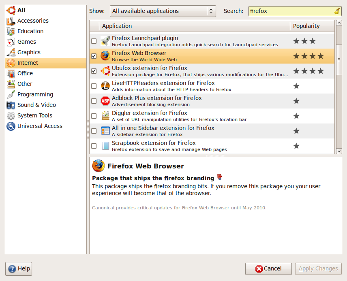This screenshot has height=281, width=347.
Task: Select the Education category
Action: (45, 31)
